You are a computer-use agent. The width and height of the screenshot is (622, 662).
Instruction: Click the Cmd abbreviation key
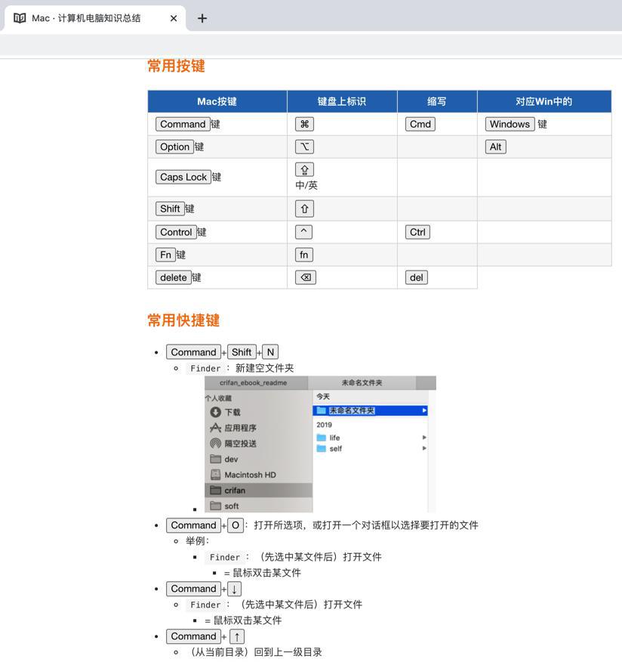tap(420, 124)
